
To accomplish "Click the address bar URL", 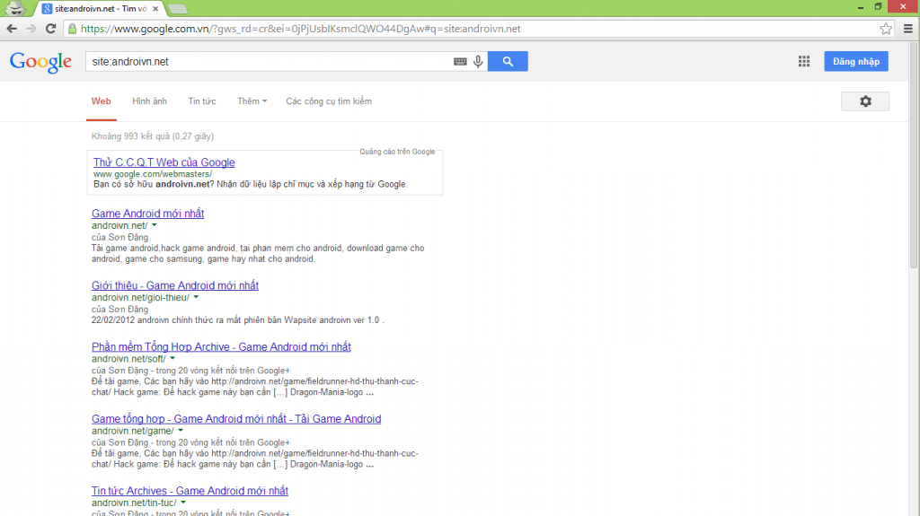I will [300, 29].
